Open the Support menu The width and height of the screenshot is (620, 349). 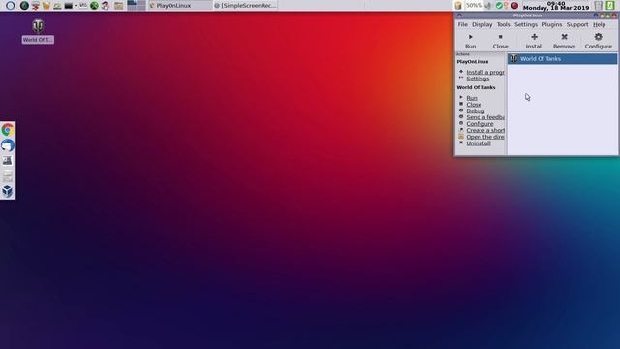click(577, 24)
